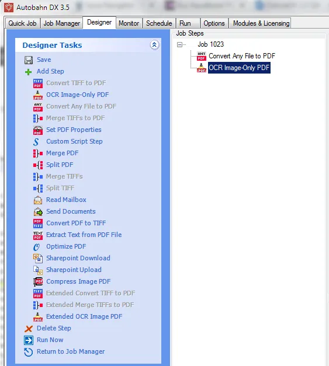Screen dimensions: 329x366
Task: Switch to the Job Manager tab
Action: [62, 23]
